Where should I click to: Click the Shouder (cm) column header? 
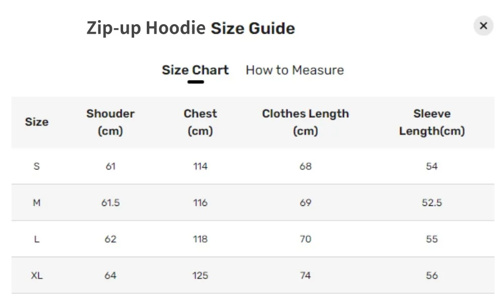click(x=110, y=122)
